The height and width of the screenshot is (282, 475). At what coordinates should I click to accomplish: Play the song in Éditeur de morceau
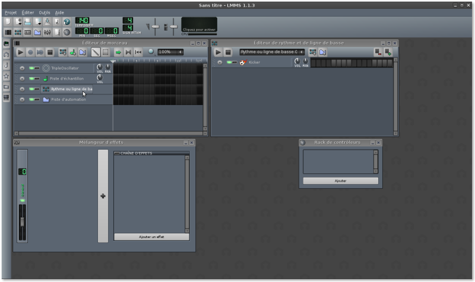(20, 52)
